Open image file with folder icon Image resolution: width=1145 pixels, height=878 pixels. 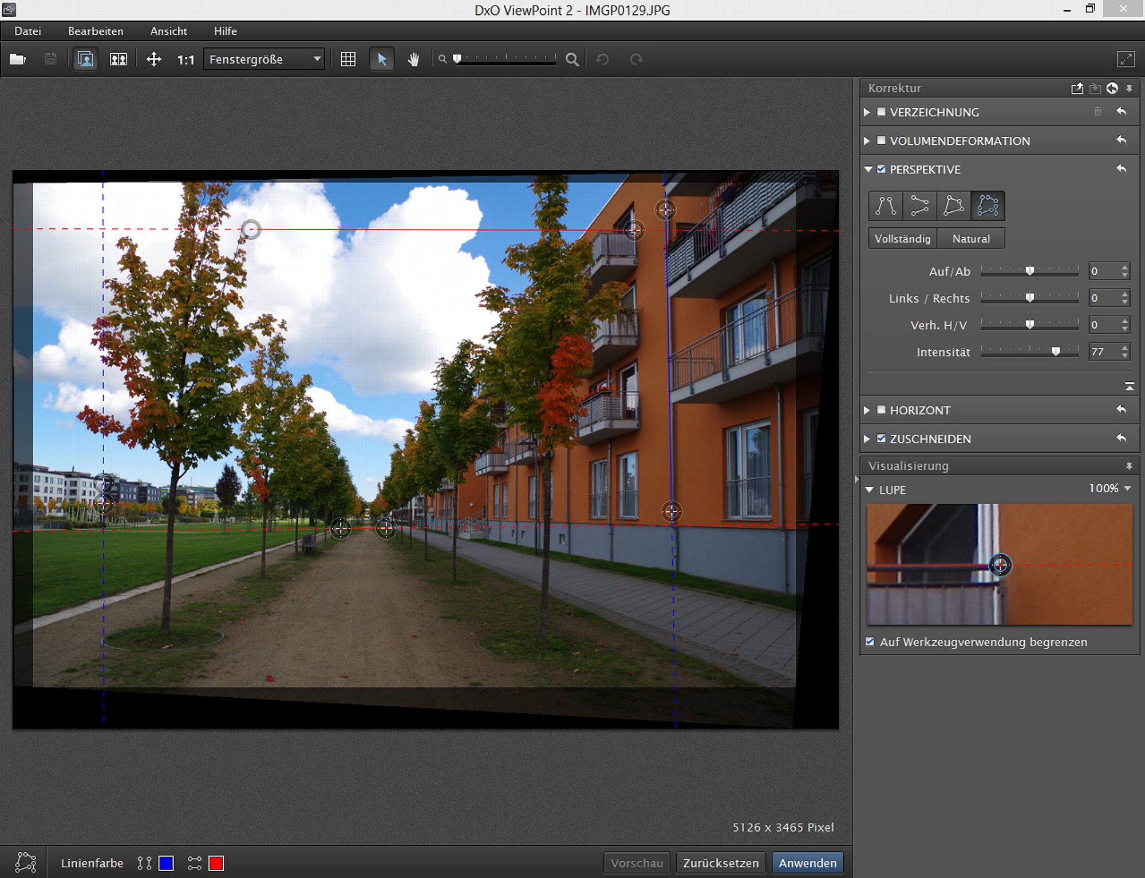18,59
